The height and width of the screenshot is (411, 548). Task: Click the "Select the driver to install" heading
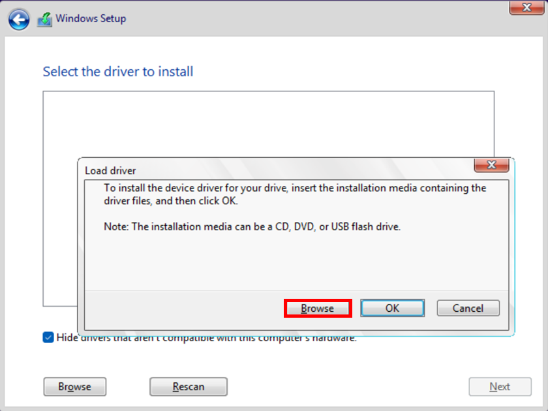pyautogui.click(x=118, y=71)
